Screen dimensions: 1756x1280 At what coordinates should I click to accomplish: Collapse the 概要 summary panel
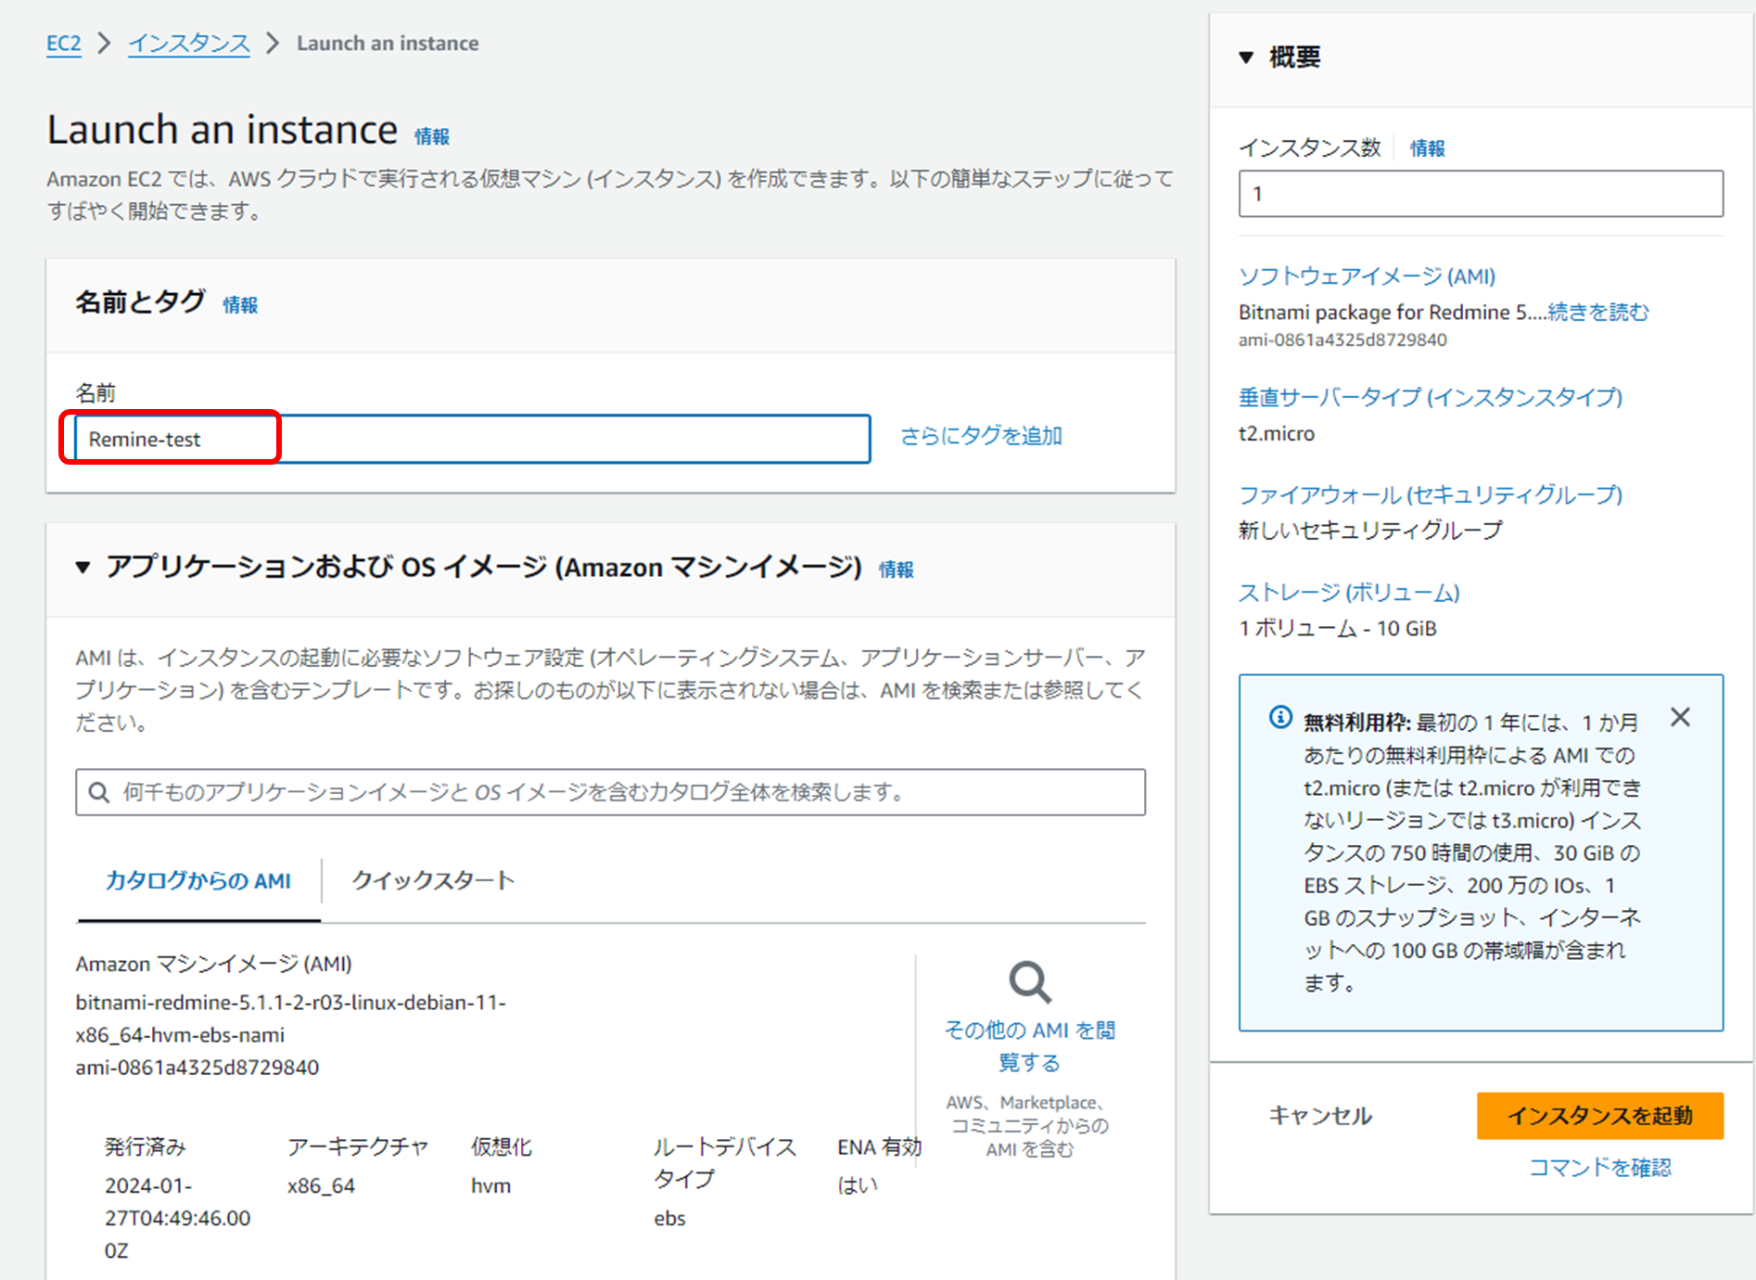(x=1246, y=57)
